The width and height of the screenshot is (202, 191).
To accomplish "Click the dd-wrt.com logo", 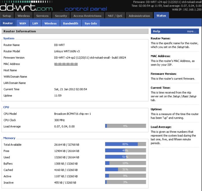I will 26,7.
